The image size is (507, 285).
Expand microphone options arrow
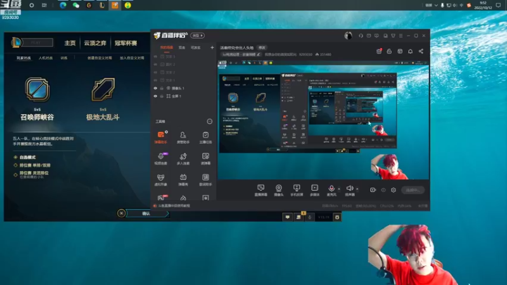pos(339,188)
